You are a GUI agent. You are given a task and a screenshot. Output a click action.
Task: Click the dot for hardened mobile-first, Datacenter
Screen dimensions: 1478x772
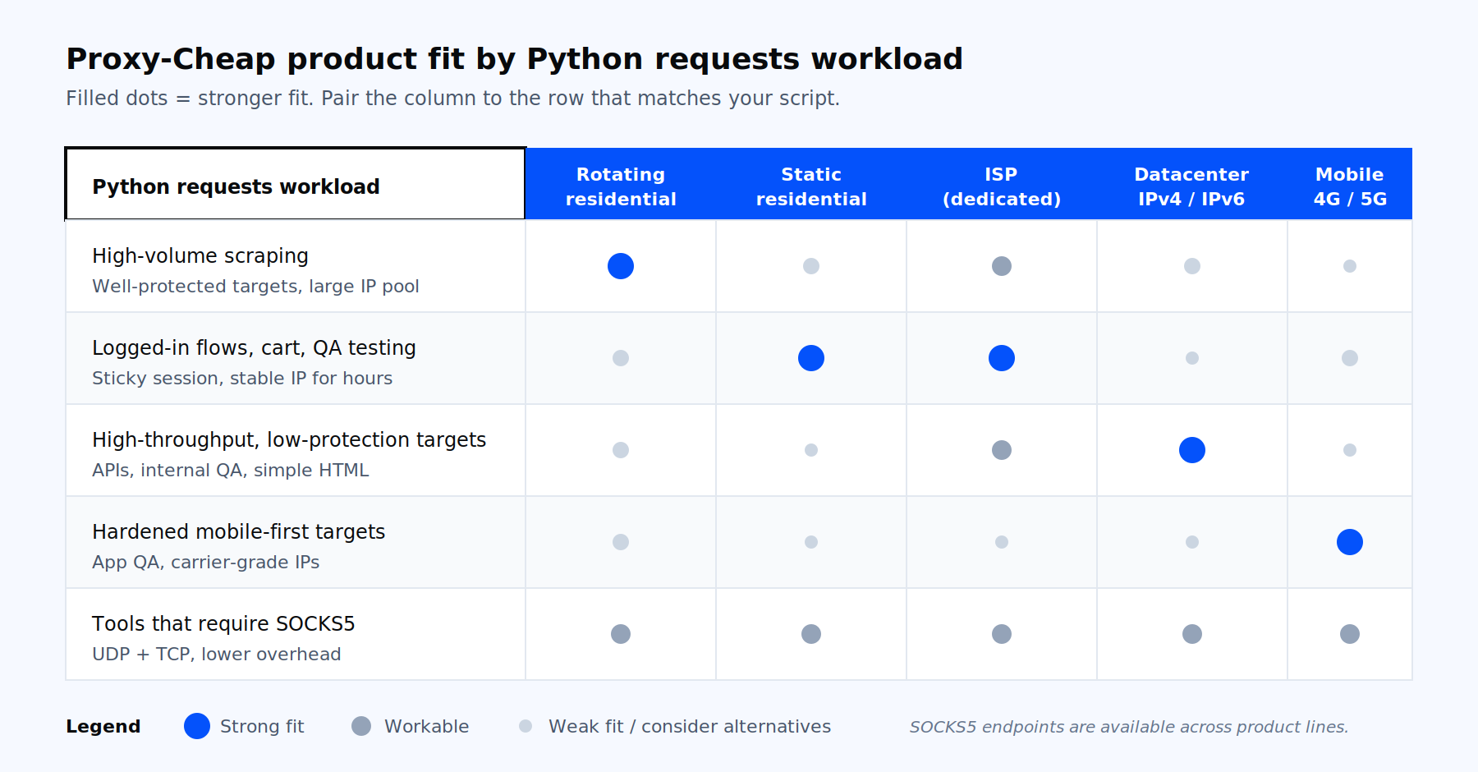click(1192, 542)
